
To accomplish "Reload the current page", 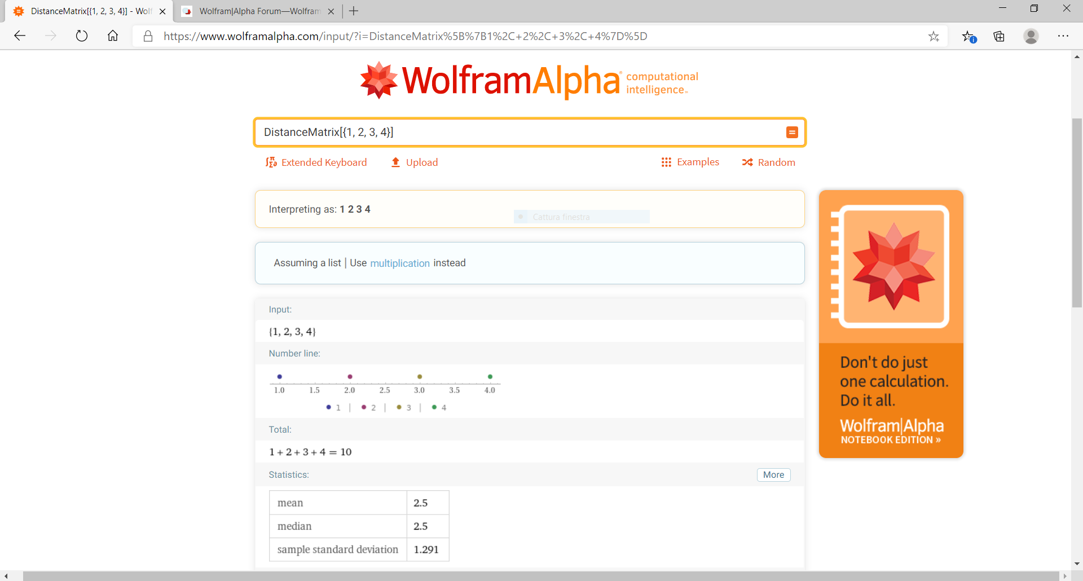I will [x=82, y=36].
